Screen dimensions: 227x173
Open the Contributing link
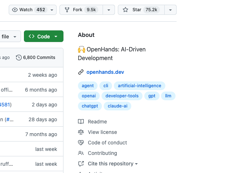103,153
